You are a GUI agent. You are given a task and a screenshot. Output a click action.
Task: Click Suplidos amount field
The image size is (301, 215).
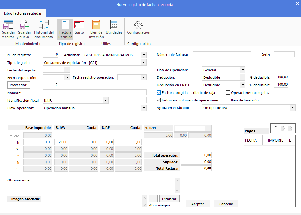pyautogui.click(x=196, y=162)
